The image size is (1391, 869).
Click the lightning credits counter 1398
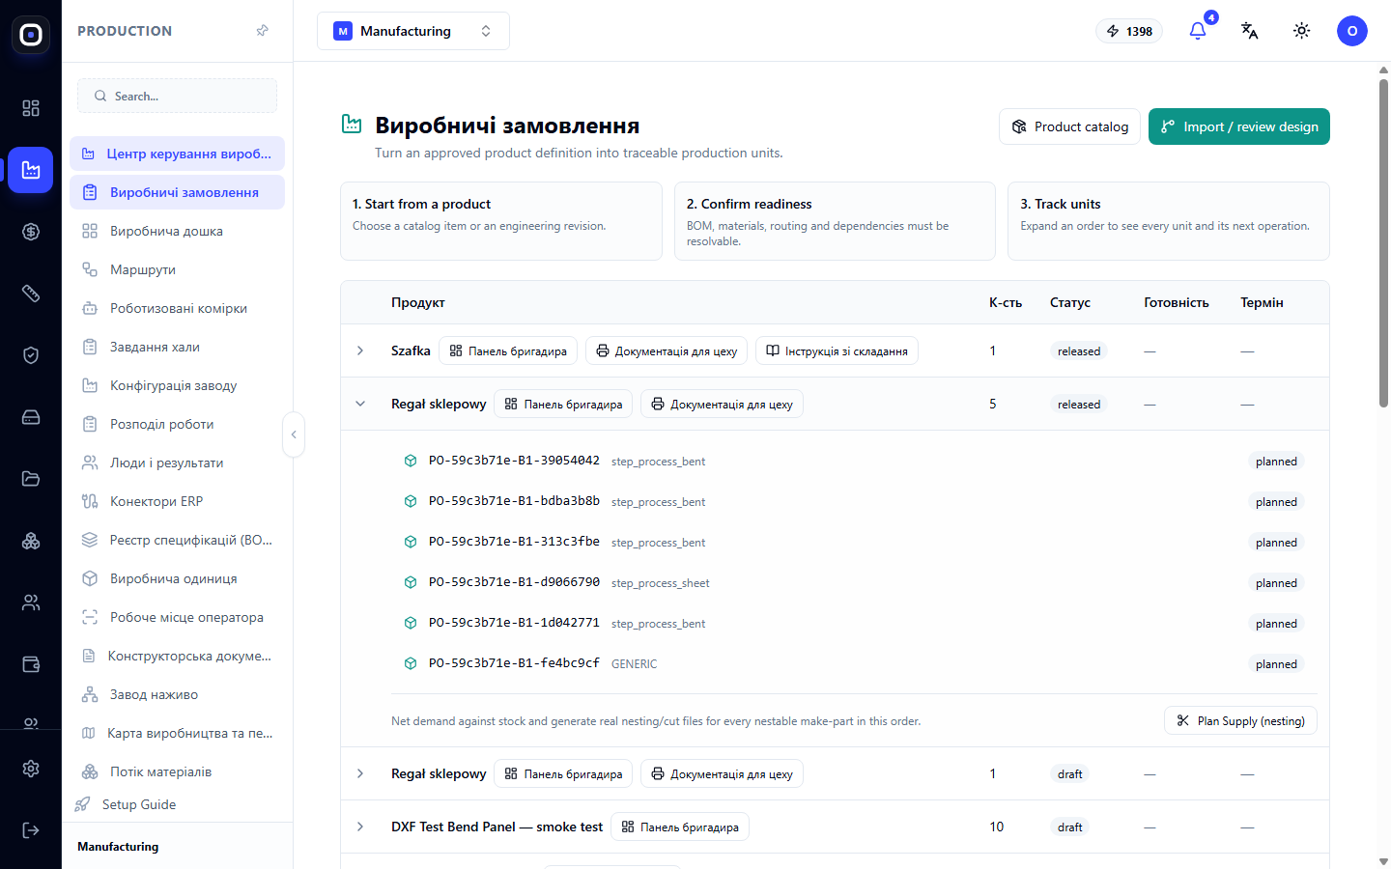1130,31
